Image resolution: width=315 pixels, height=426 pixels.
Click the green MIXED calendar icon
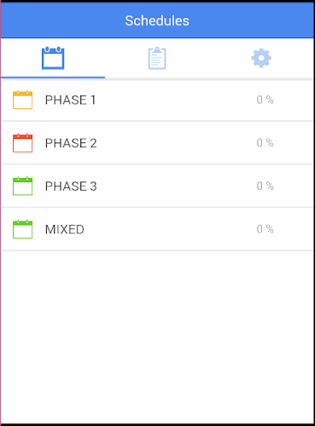(x=22, y=229)
